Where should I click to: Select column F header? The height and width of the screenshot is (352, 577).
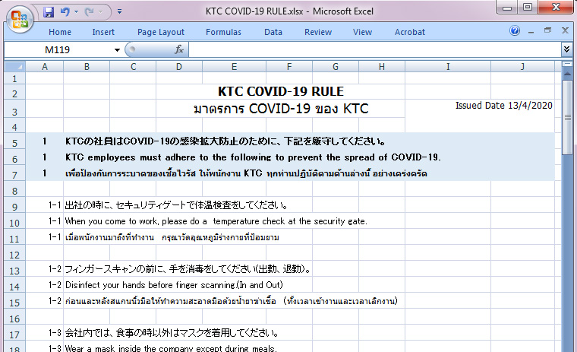tap(289, 67)
